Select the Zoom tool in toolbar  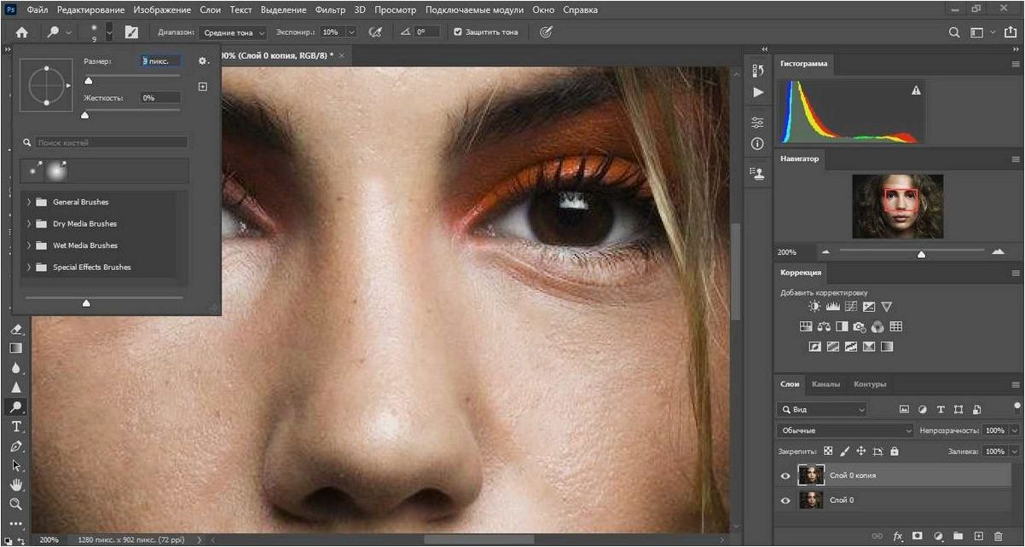pyautogui.click(x=15, y=504)
